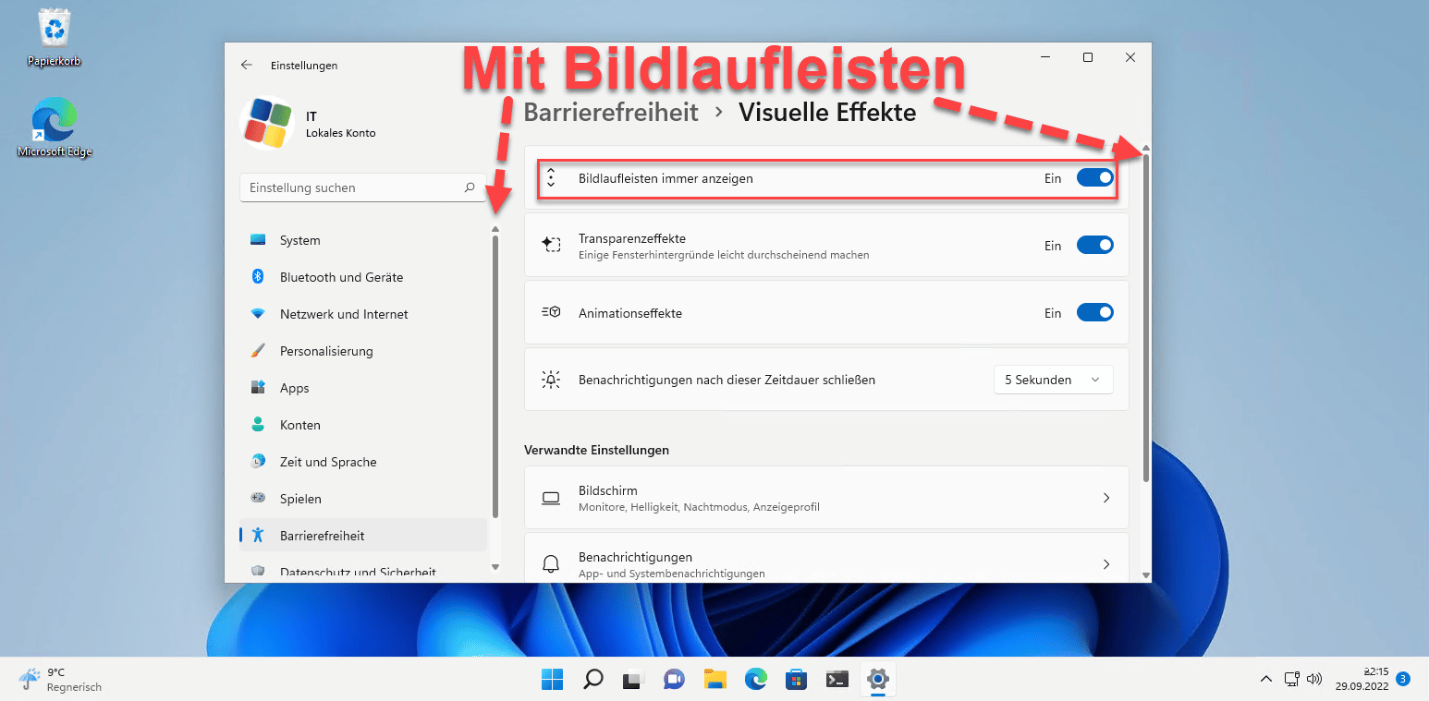Select Personalisierung in sidebar

pyautogui.click(x=362, y=351)
